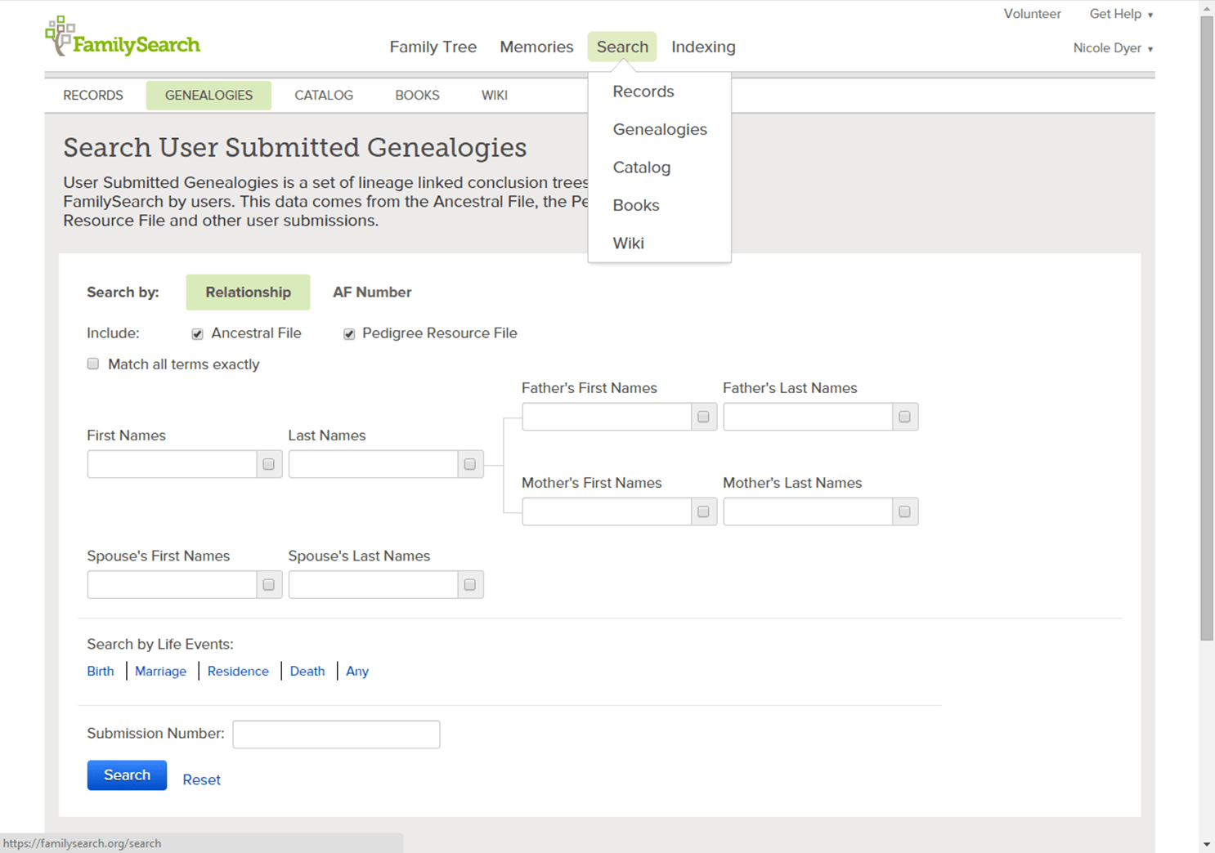Select Marriage under Search by Life Events
Viewport: 1215px width, 853px height.
coord(160,671)
